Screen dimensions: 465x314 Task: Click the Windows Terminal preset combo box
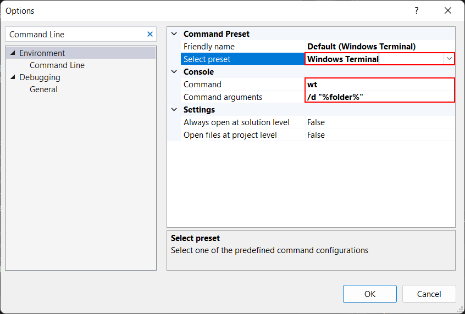(374, 59)
